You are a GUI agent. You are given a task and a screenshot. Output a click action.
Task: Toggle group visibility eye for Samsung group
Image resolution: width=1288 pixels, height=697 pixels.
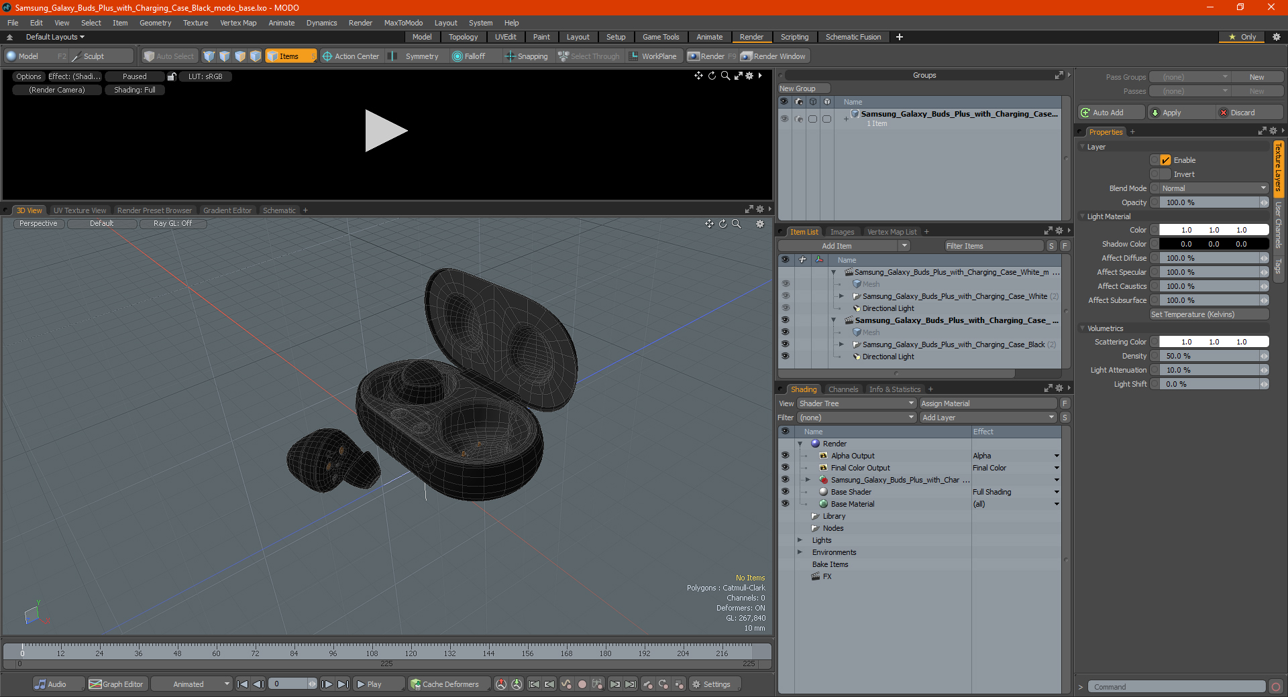784,119
